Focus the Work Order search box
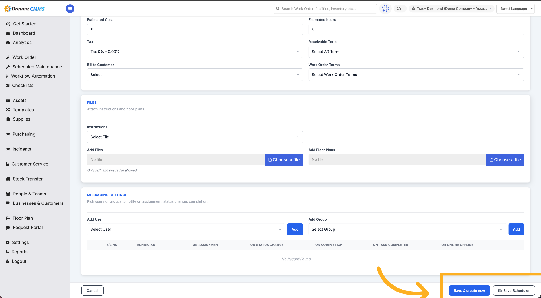The width and height of the screenshot is (541, 298). click(x=325, y=9)
